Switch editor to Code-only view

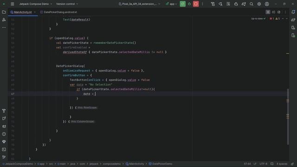tap(268, 12)
